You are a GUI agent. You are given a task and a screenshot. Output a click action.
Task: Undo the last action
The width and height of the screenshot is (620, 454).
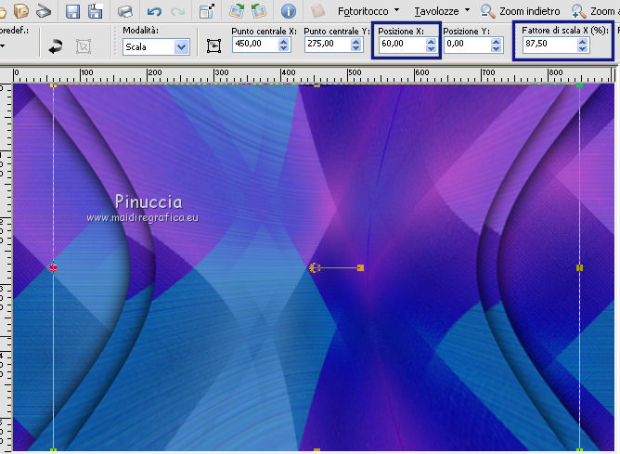pyautogui.click(x=154, y=11)
